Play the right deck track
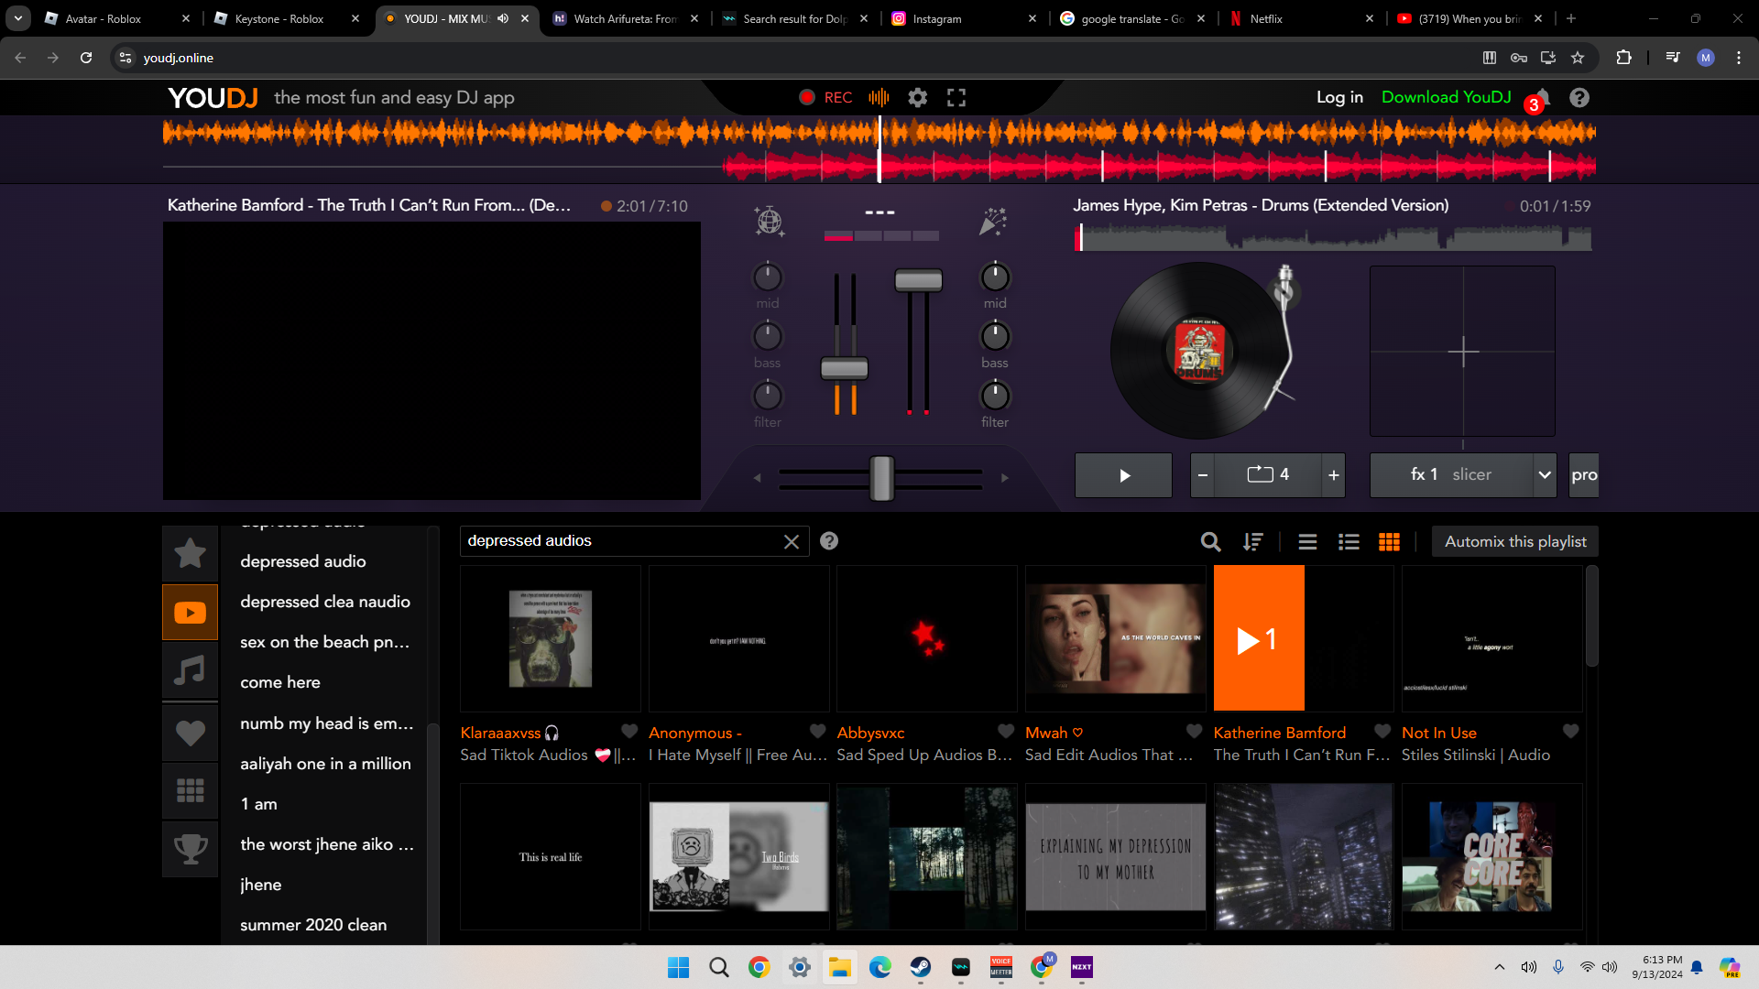This screenshot has height=989, width=1759. coord(1123,475)
